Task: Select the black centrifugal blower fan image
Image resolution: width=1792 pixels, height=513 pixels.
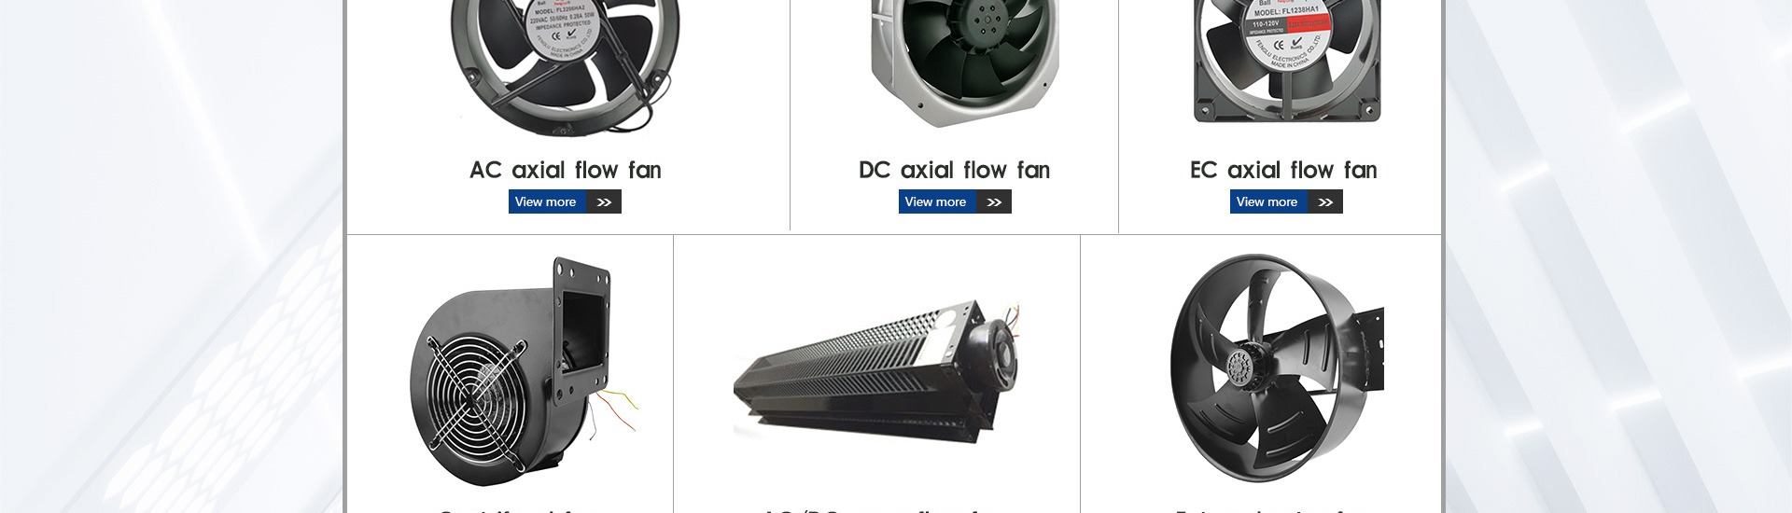Action: (524, 371)
